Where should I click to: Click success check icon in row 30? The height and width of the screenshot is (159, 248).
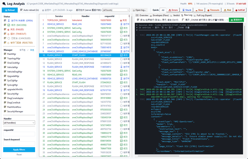pyautogui.click(x=121, y=133)
